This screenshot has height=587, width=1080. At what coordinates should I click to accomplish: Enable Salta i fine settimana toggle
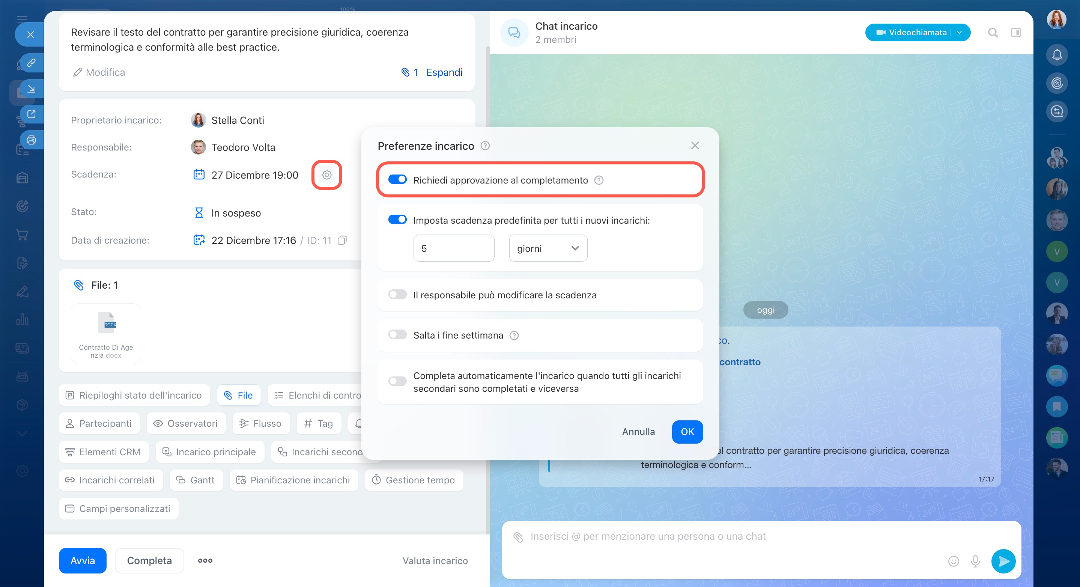[x=397, y=334]
